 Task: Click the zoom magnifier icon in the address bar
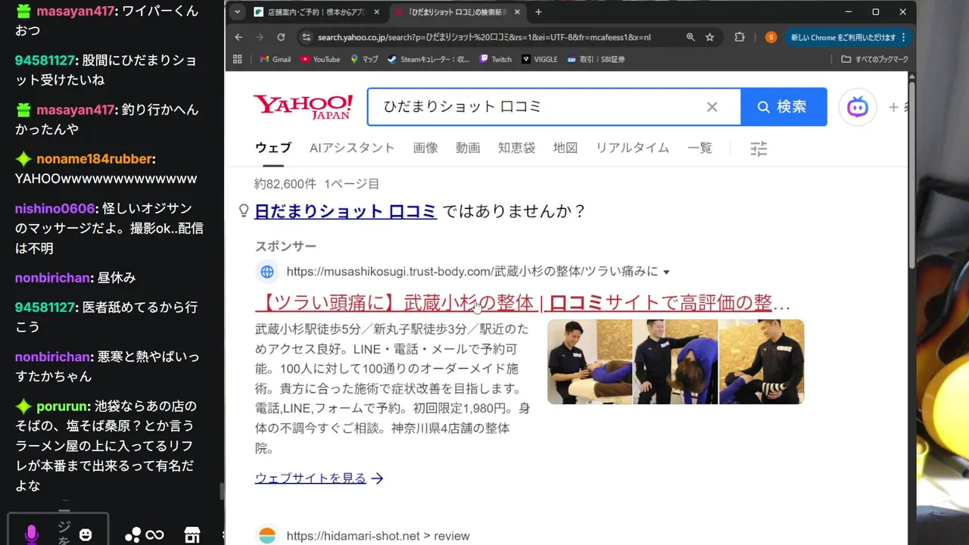coord(690,37)
